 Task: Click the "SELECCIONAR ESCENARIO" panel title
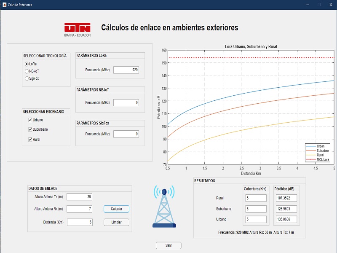[x=44, y=112]
